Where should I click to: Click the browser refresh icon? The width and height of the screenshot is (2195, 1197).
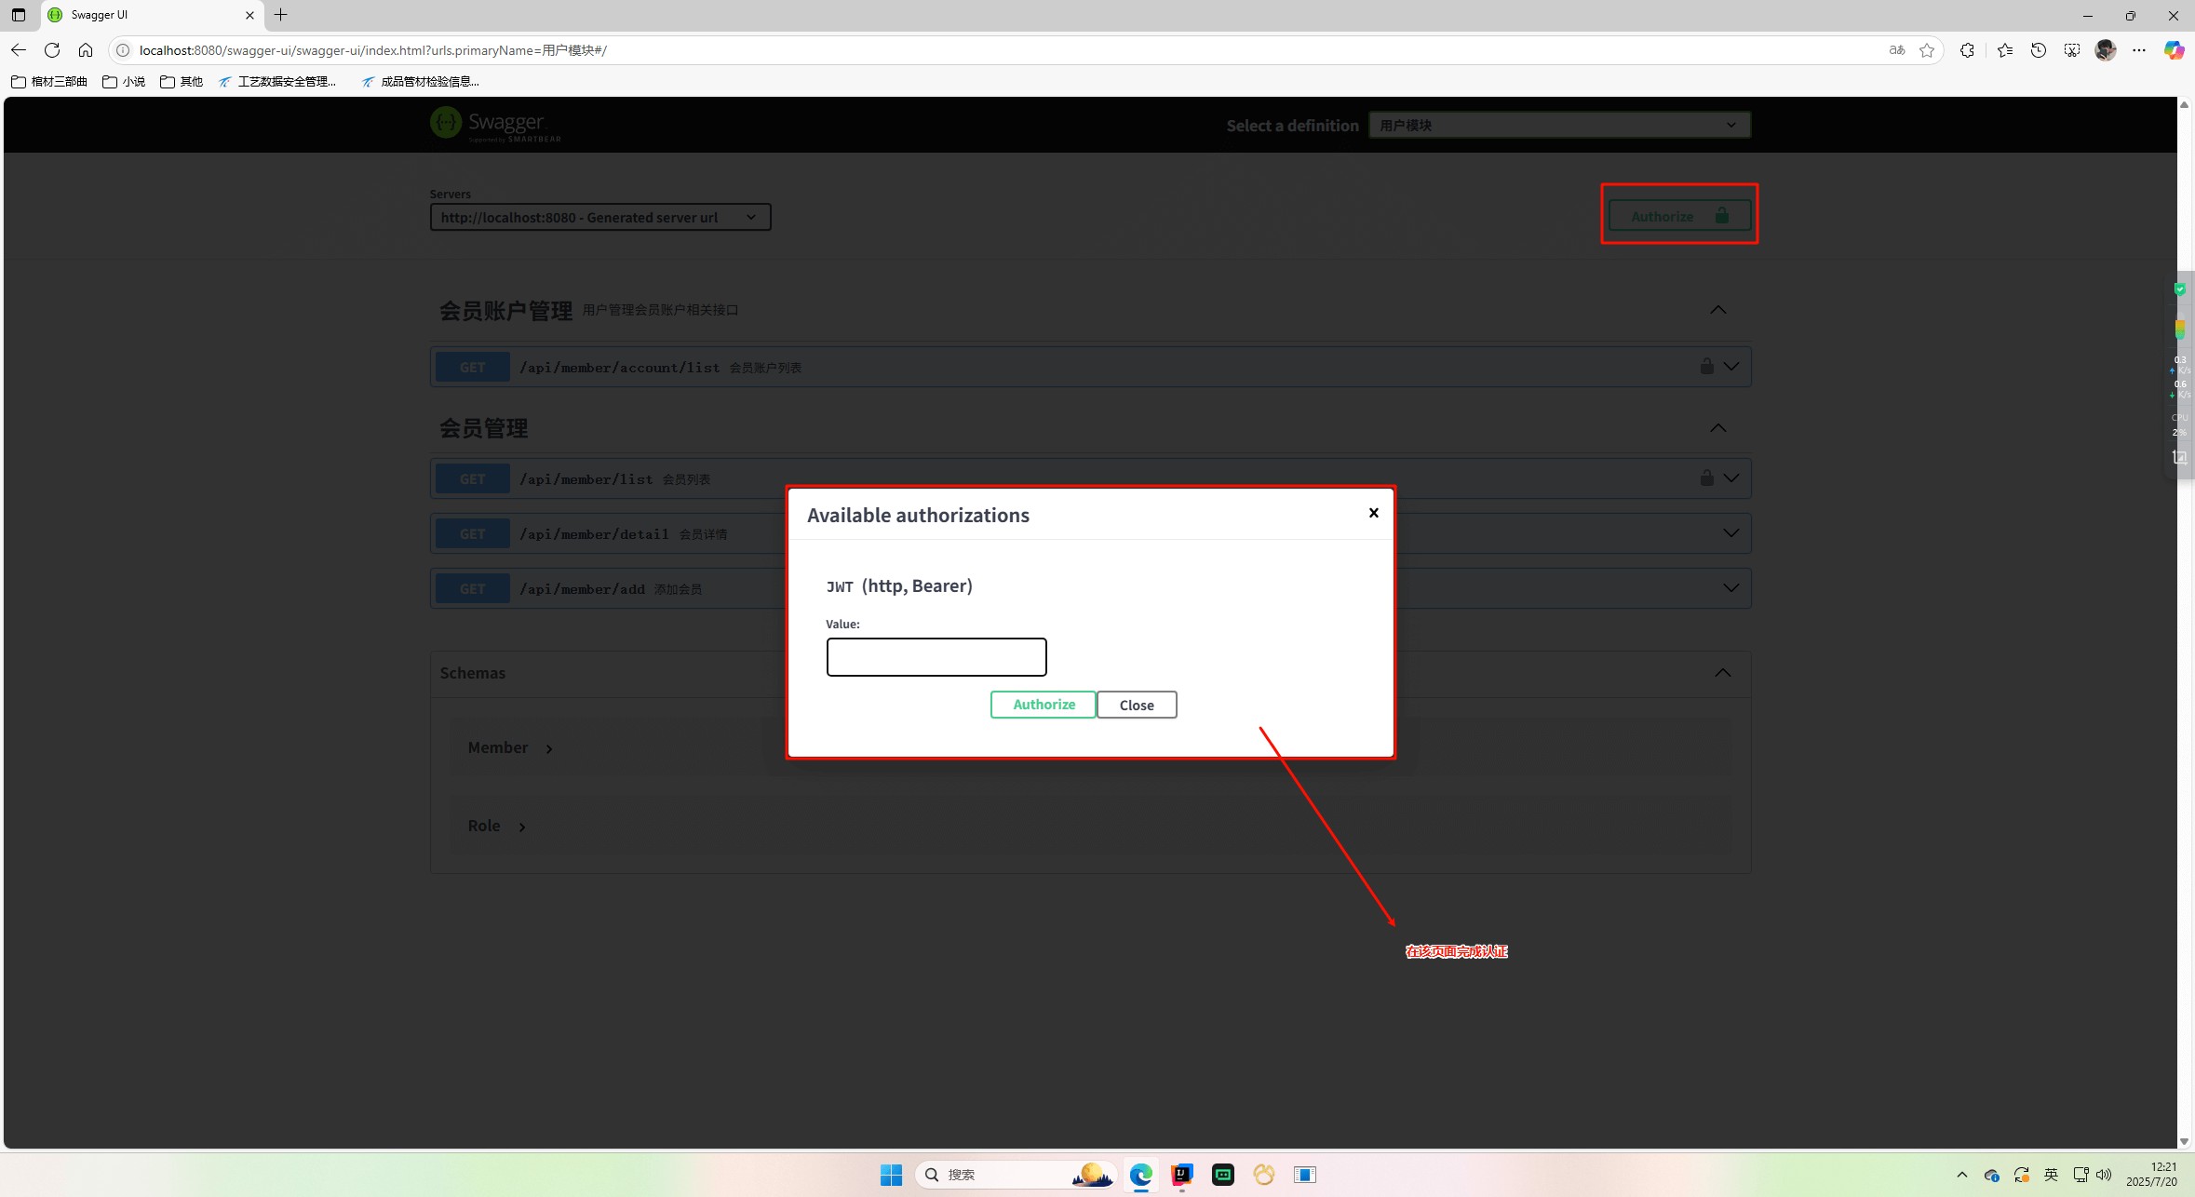coord(52,50)
